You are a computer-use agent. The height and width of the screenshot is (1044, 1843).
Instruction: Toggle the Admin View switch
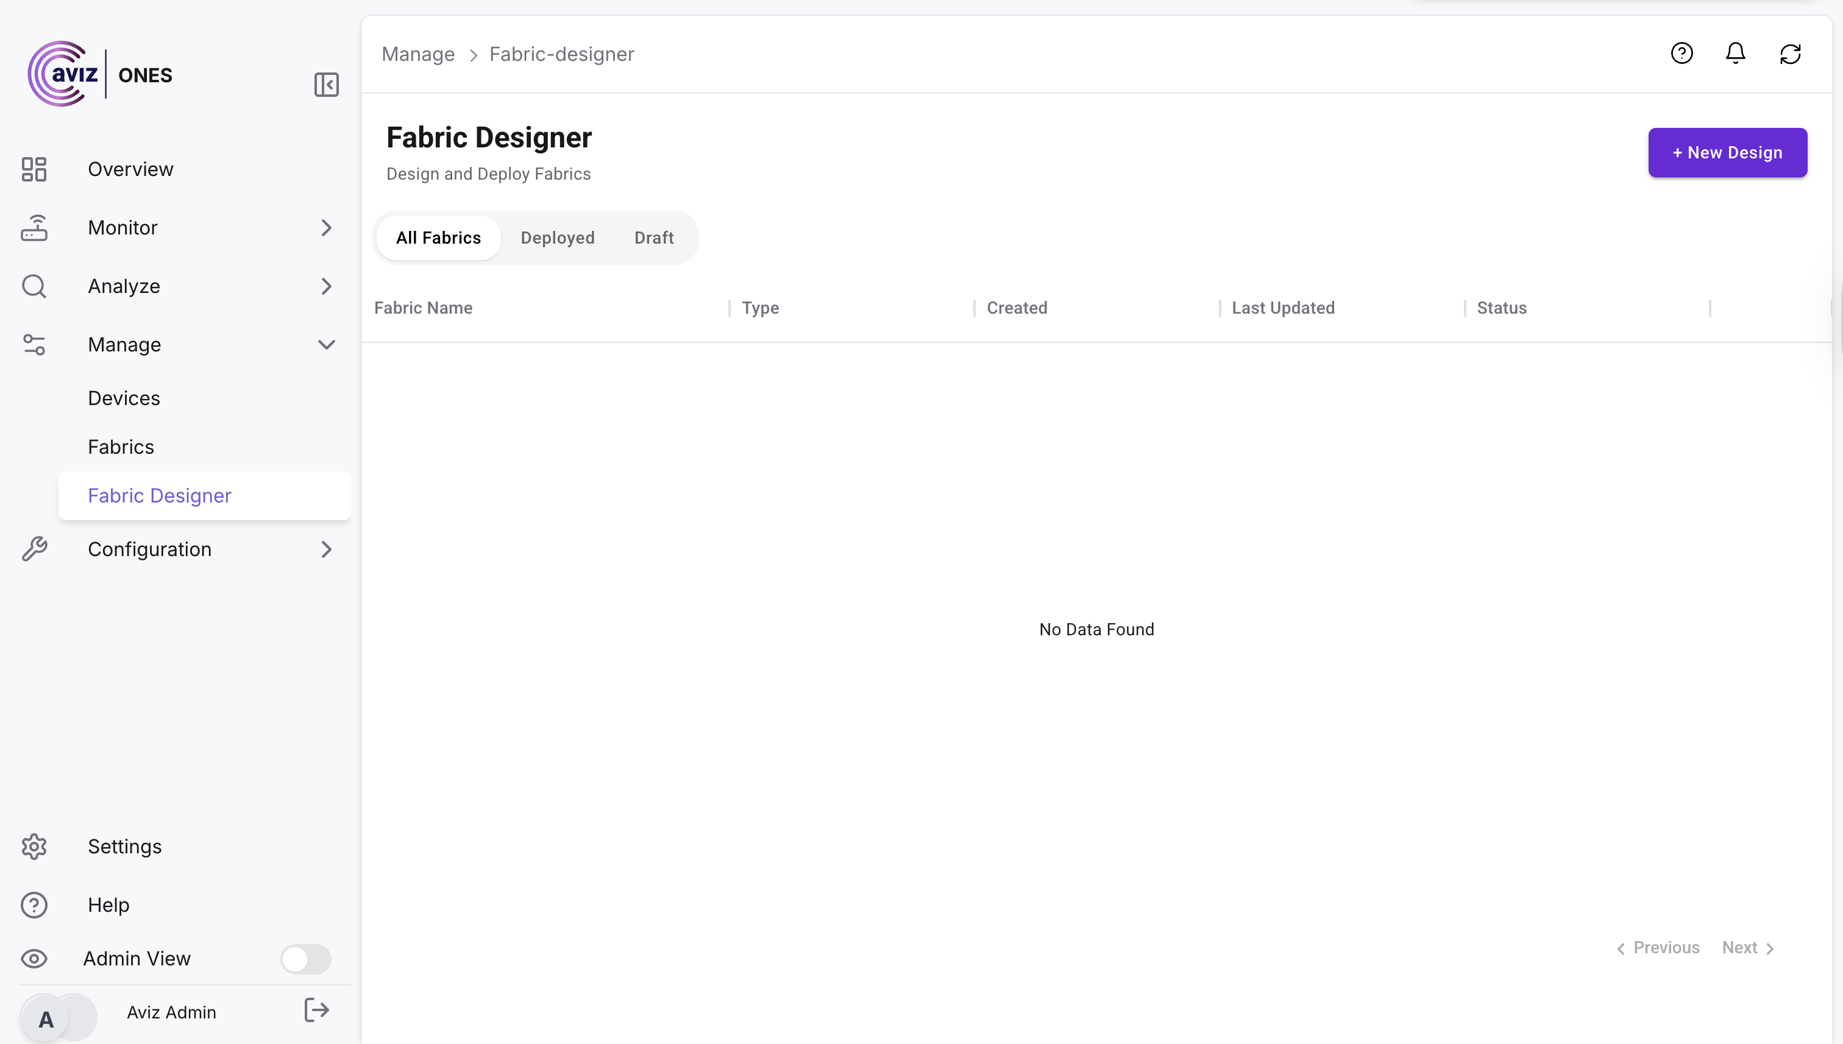(305, 959)
